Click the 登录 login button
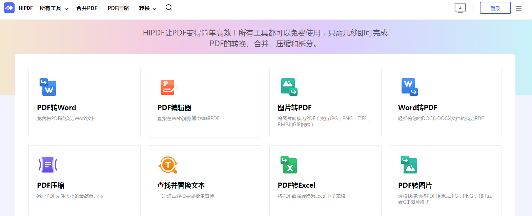 pyautogui.click(x=495, y=8)
